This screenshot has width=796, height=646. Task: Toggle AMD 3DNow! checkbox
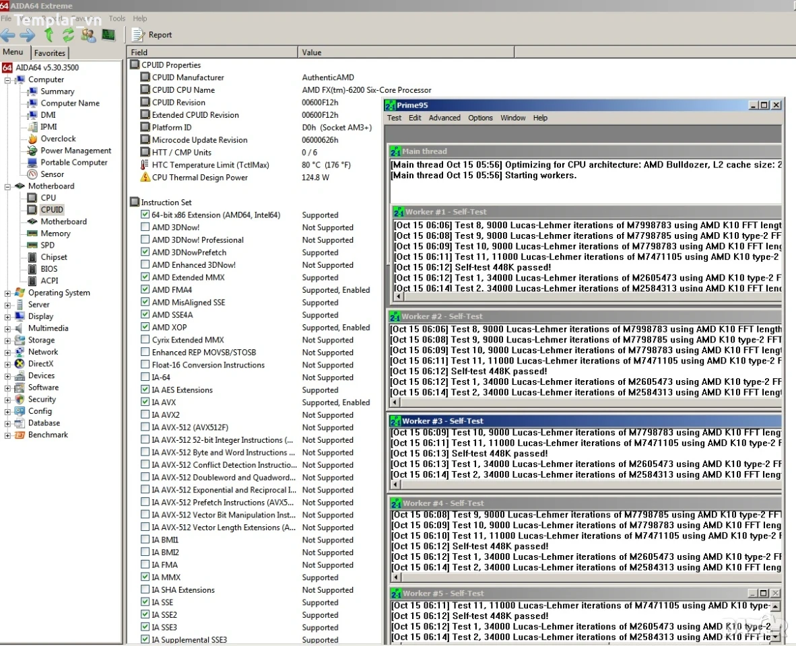pos(145,227)
